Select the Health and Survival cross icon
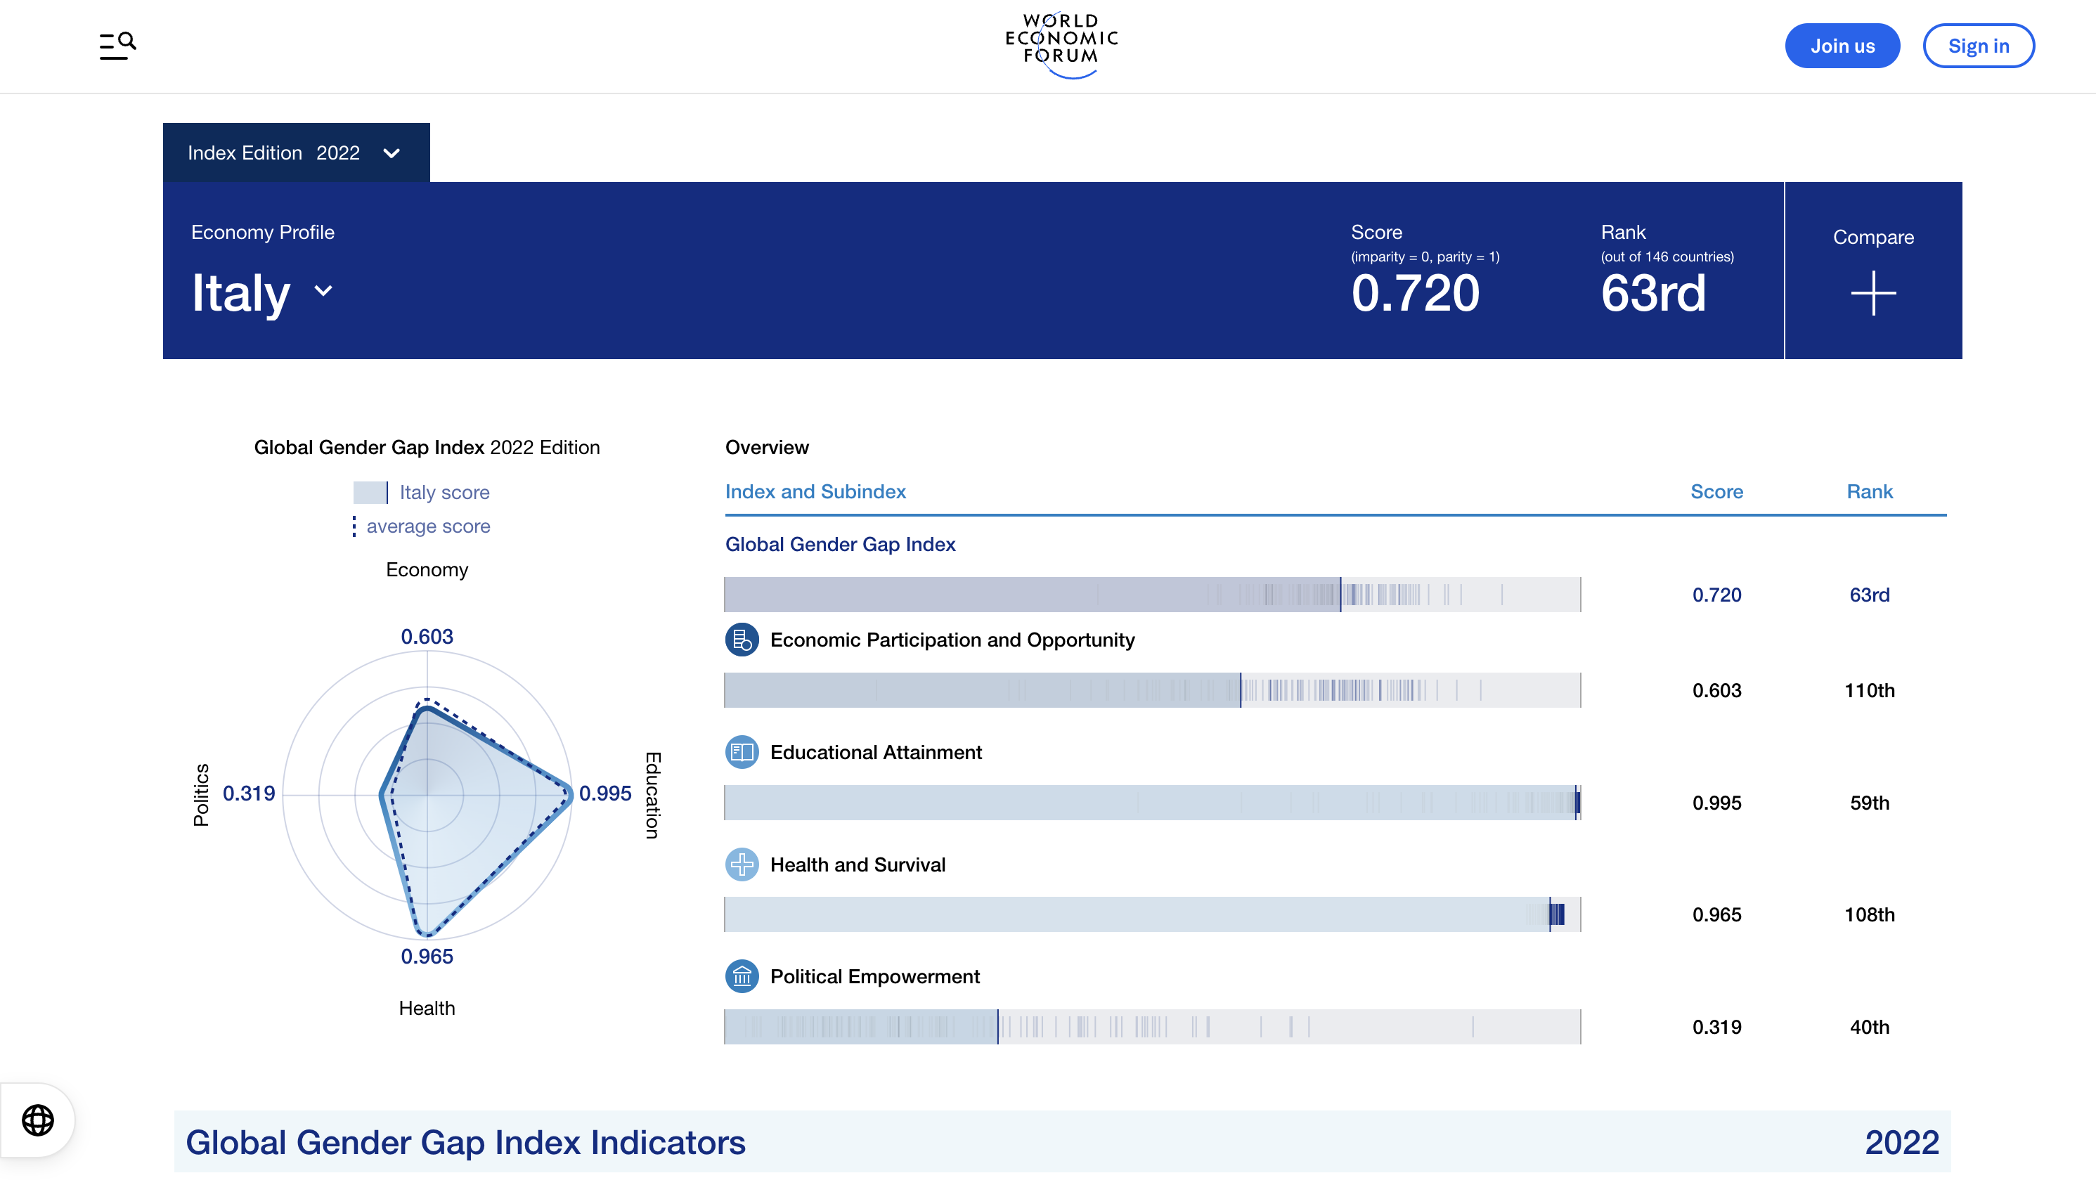This screenshot has height=1192, width=2096. [742, 864]
